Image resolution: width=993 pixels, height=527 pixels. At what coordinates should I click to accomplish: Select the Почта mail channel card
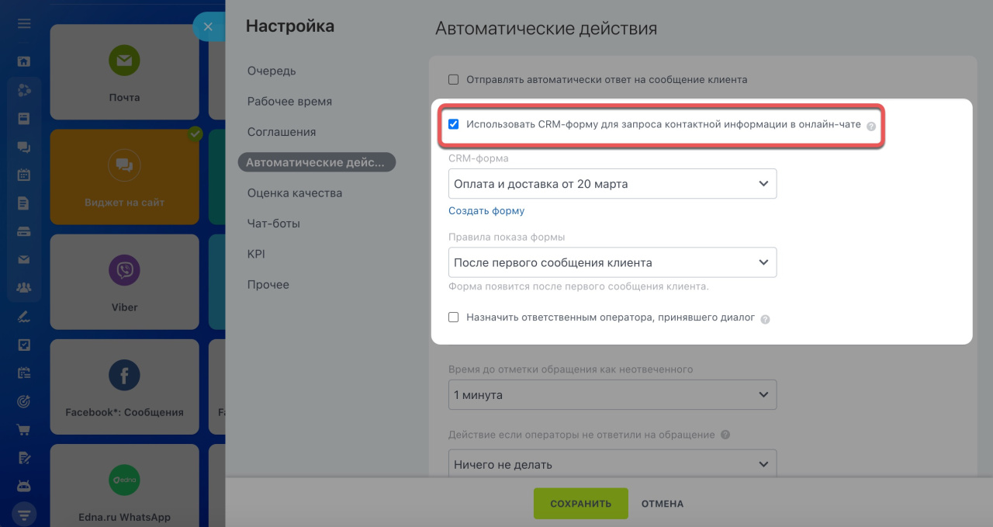coord(124,72)
